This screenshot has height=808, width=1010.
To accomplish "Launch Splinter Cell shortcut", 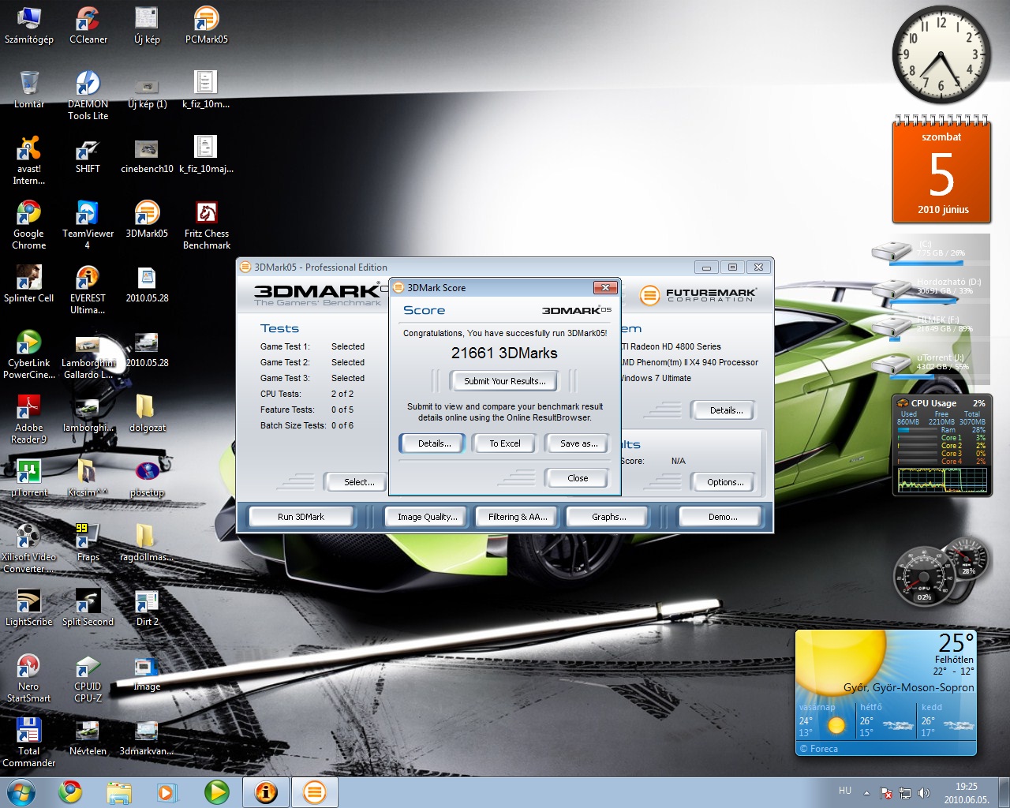I will point(29,283).
